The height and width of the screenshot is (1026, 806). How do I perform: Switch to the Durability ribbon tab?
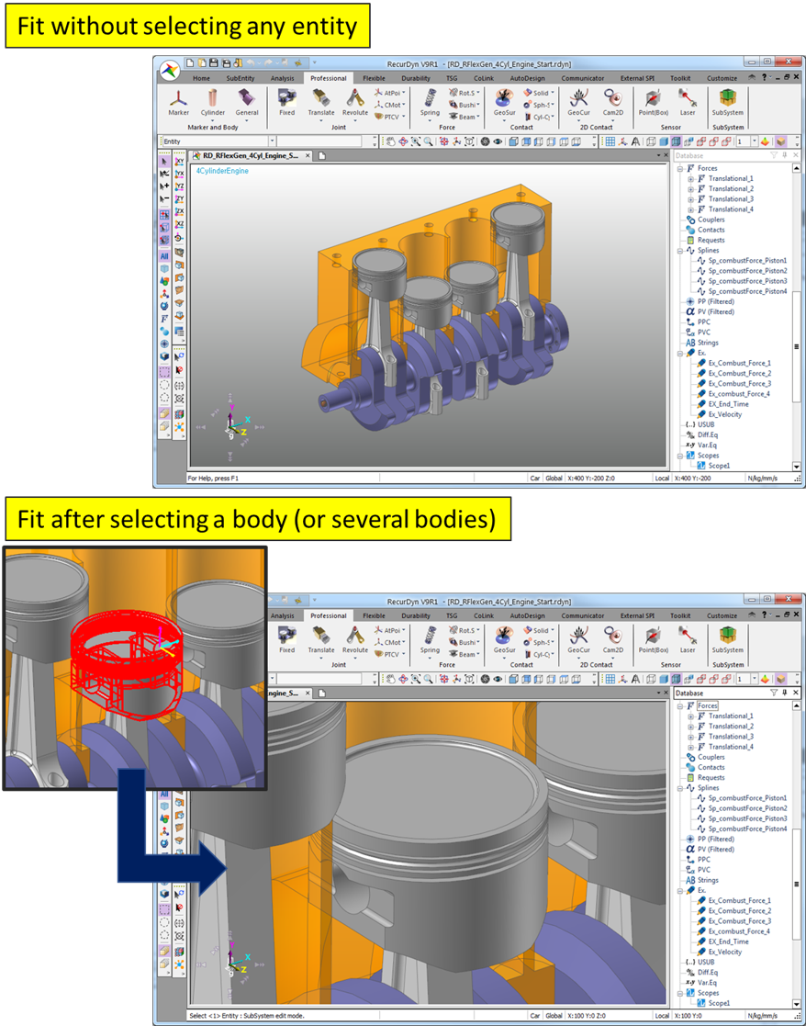coord(415,78)
